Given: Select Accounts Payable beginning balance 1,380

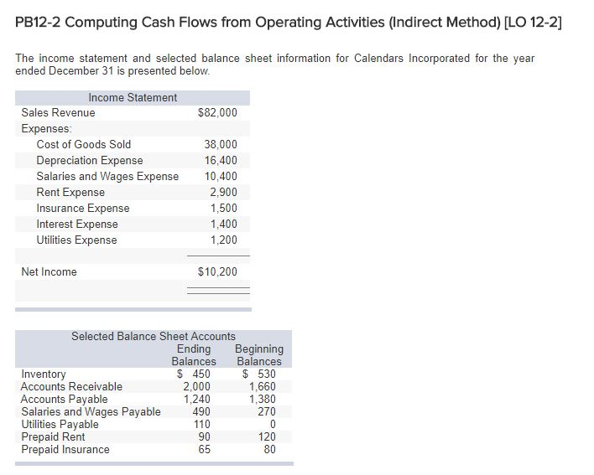Looking at the screenshot, I should (262, 399).
